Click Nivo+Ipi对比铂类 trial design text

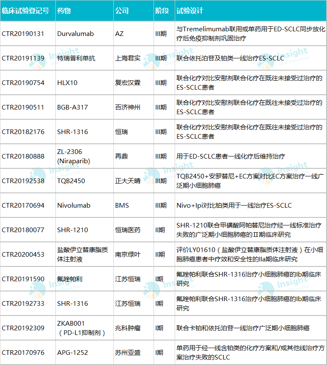click(x=234, y=206)
